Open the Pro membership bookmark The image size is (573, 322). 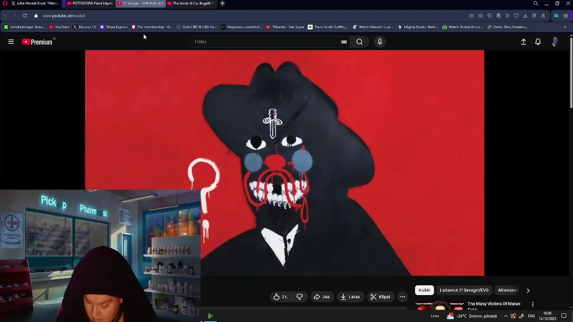[x=152, y=27]
